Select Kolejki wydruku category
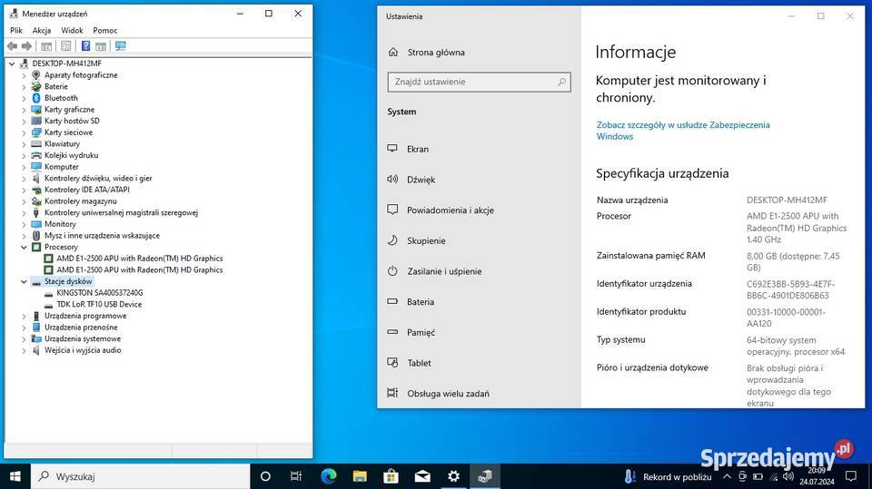Screen dimensions: 872x489 tap(71, 156)
